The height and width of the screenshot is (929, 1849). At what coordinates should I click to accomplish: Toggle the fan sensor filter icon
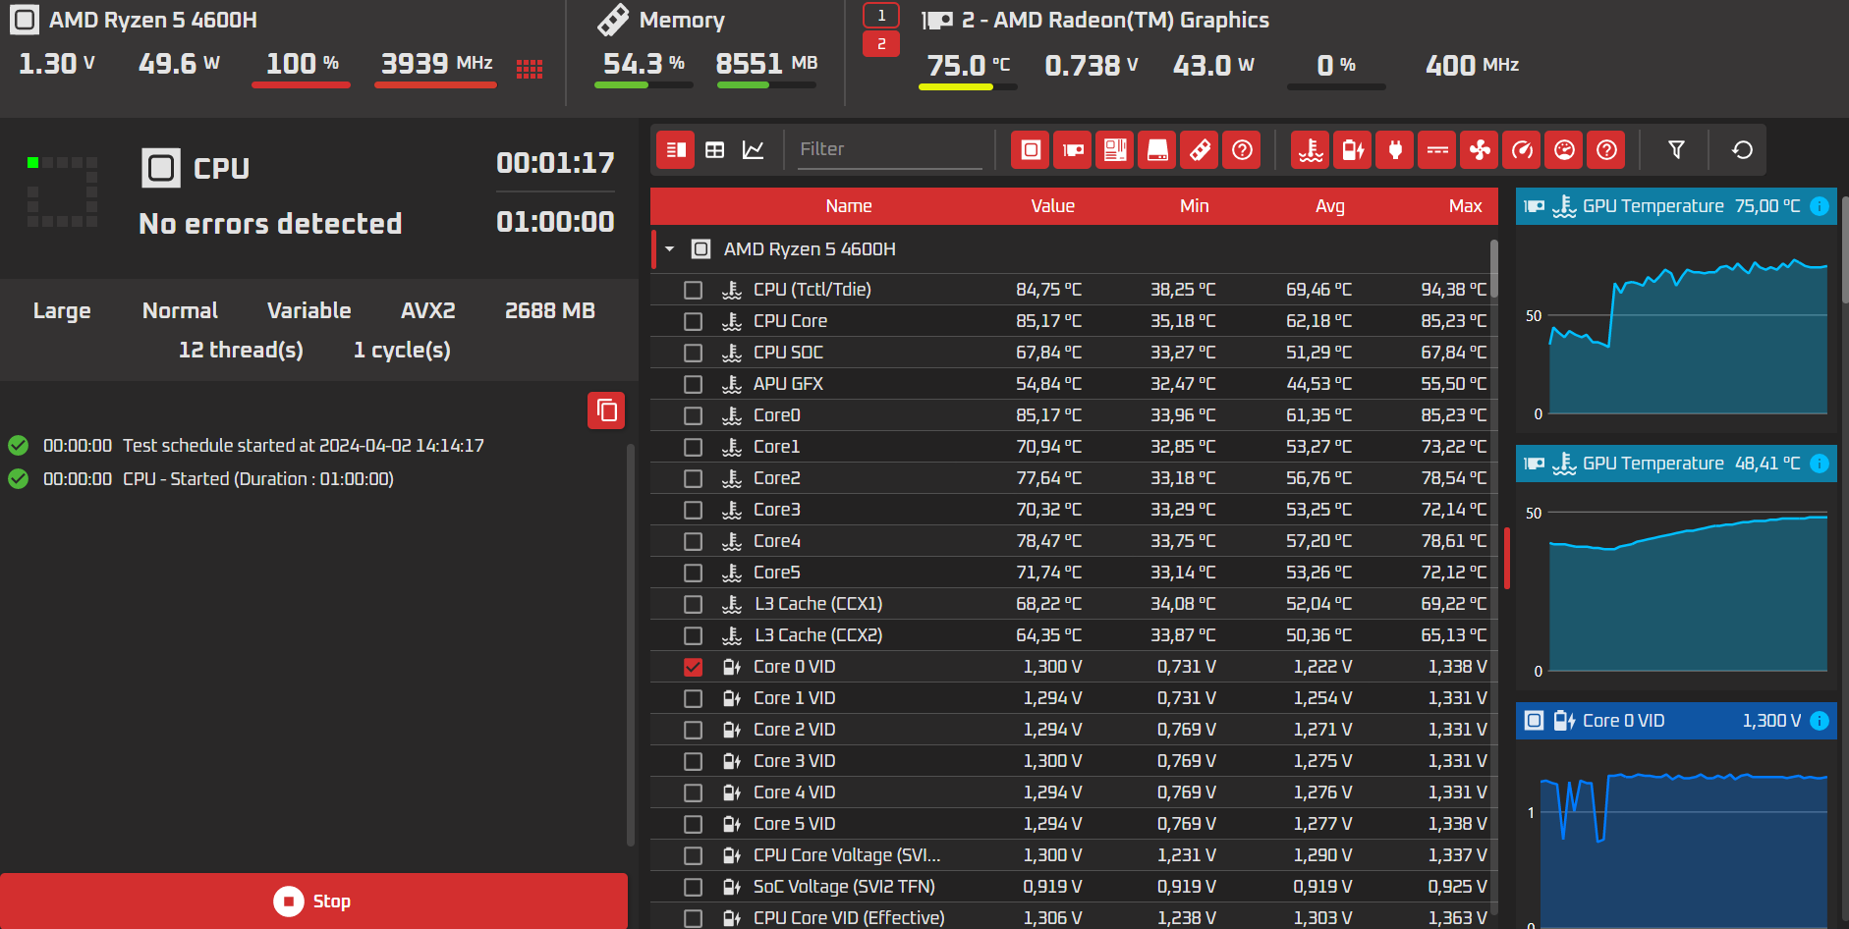1480,149
